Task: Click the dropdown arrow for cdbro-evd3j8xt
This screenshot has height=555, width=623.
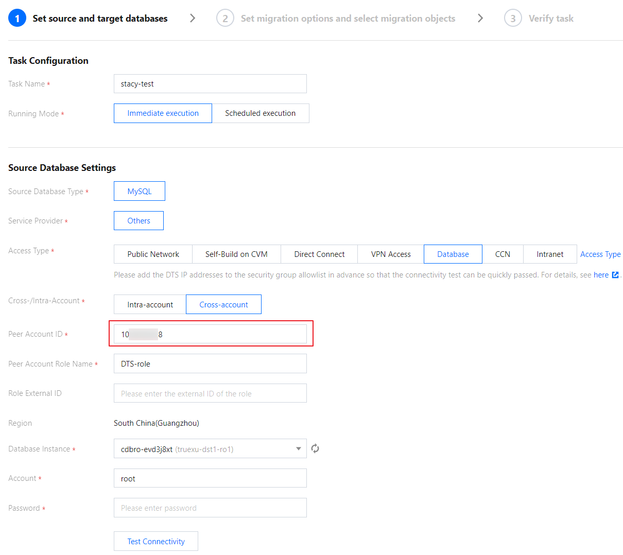Action: tap(299, 449)
